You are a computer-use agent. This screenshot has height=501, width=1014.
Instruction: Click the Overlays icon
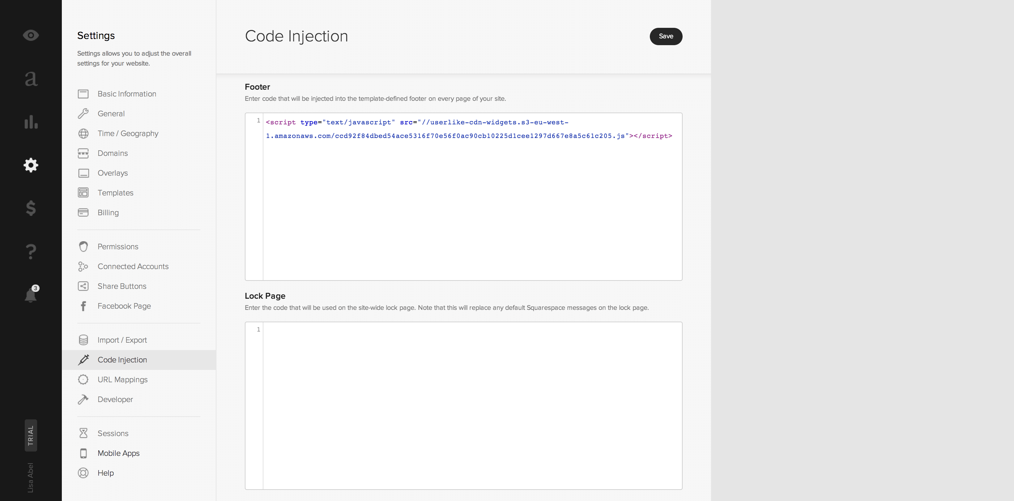[x=83, y=173]
